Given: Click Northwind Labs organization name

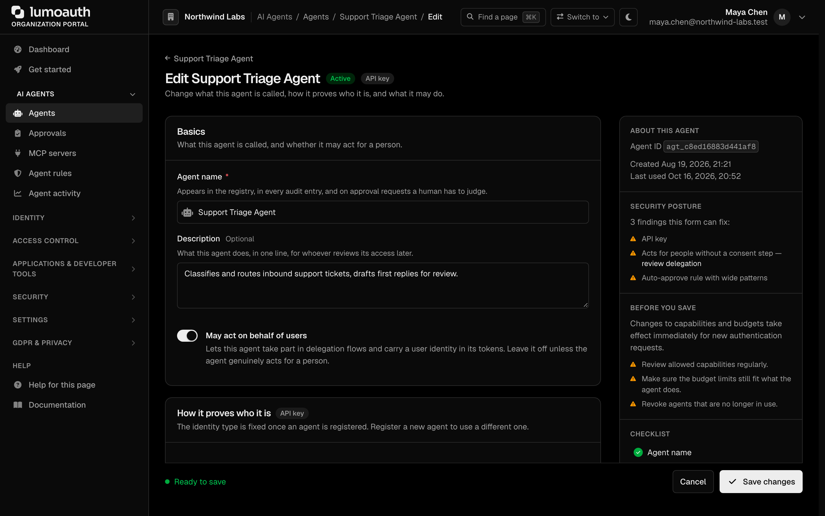Looking at the screenshot, I should (x=215, y=17).
